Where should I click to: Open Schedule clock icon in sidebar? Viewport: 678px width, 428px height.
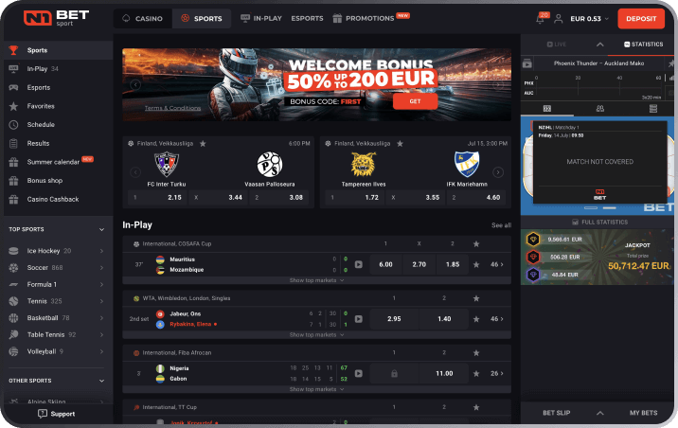click(14, 124)
